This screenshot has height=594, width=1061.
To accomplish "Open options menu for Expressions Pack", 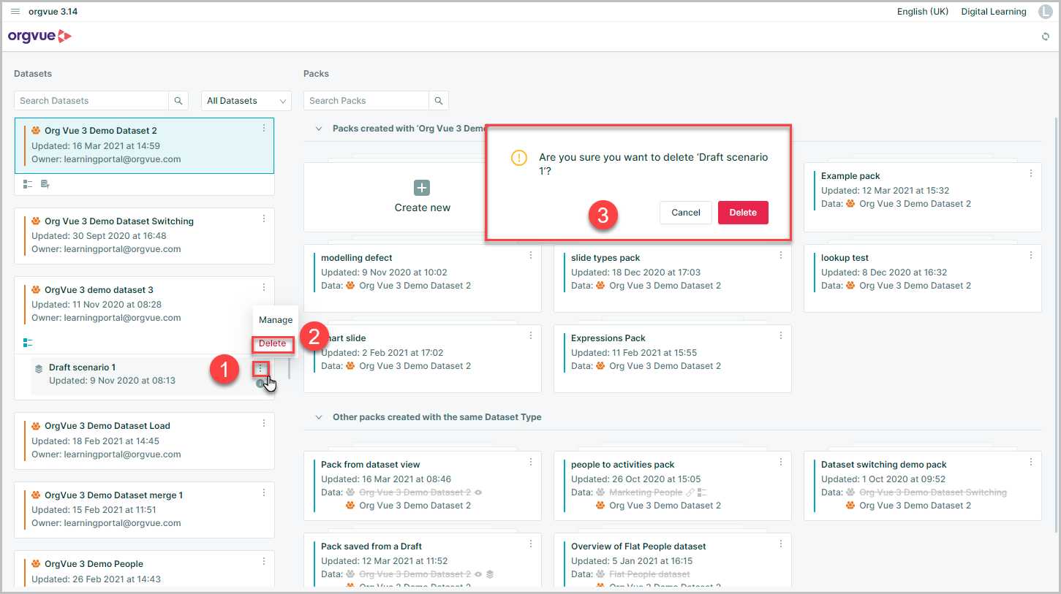I will [x=781, y=335].
